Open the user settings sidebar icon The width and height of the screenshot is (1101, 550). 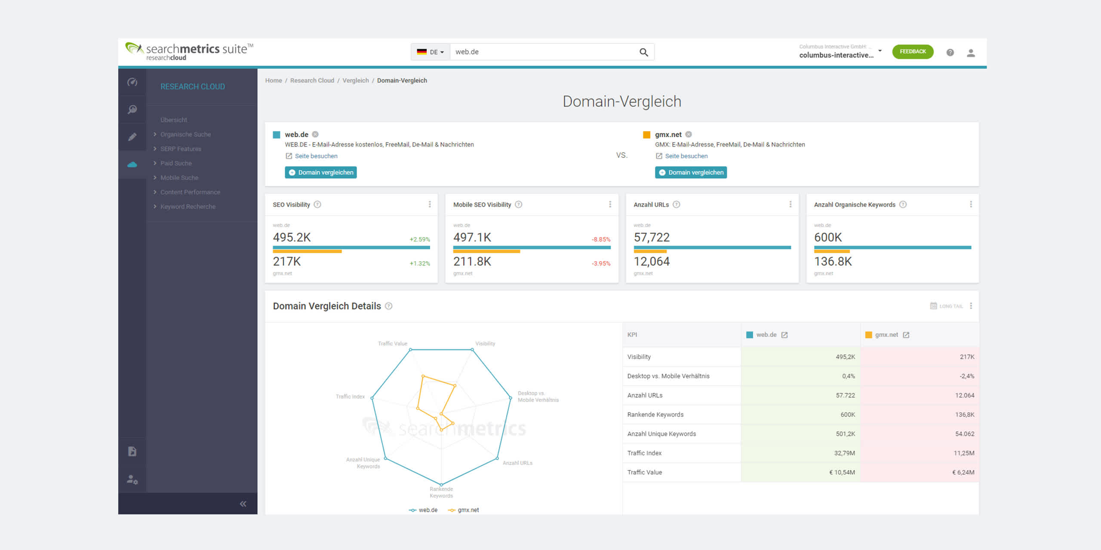132,479
